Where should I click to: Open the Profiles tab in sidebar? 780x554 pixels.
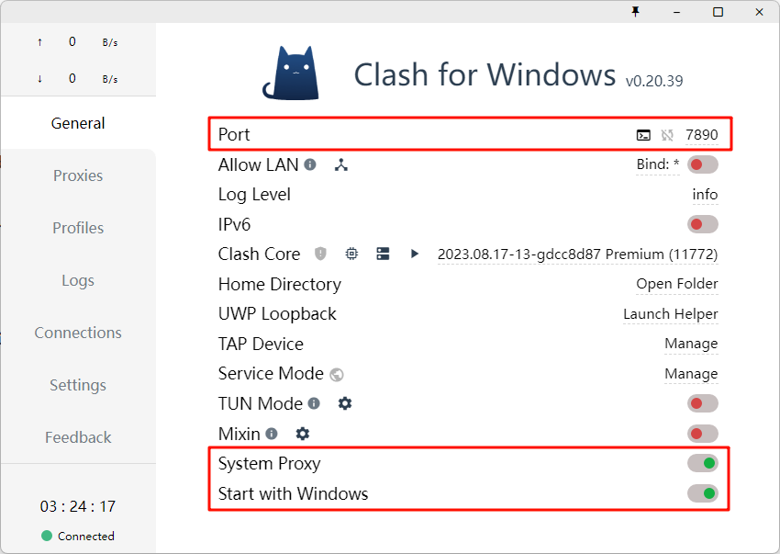coord(78,228)
